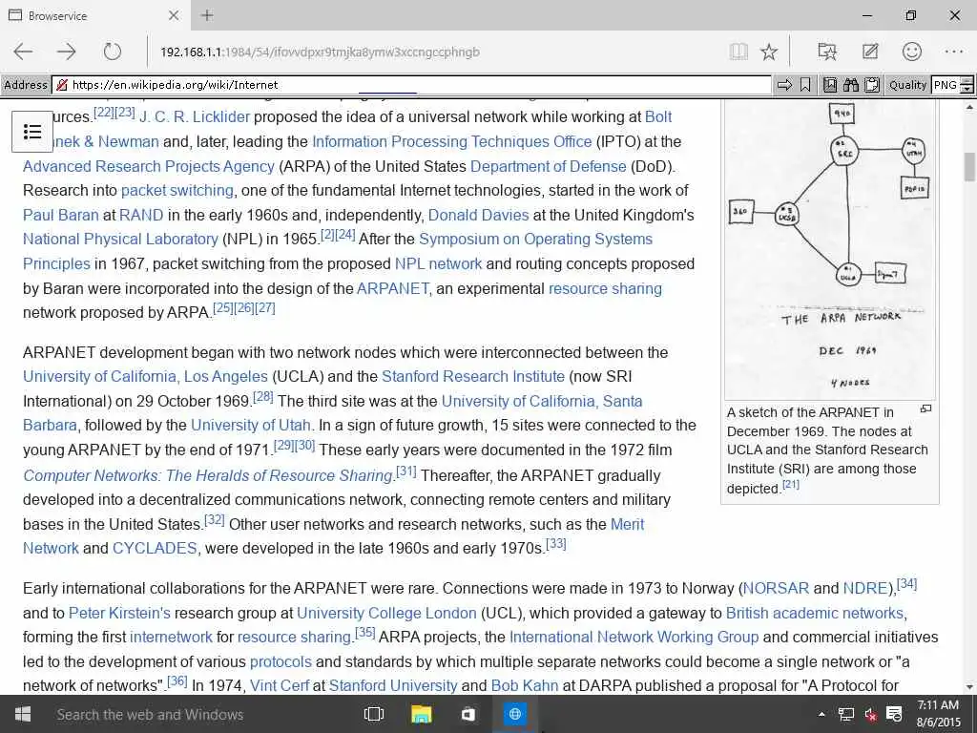The height and width of the screenshot is (733, 977).
Task: Click the active globe app on taskbar
Action: [x=515, y=714]
